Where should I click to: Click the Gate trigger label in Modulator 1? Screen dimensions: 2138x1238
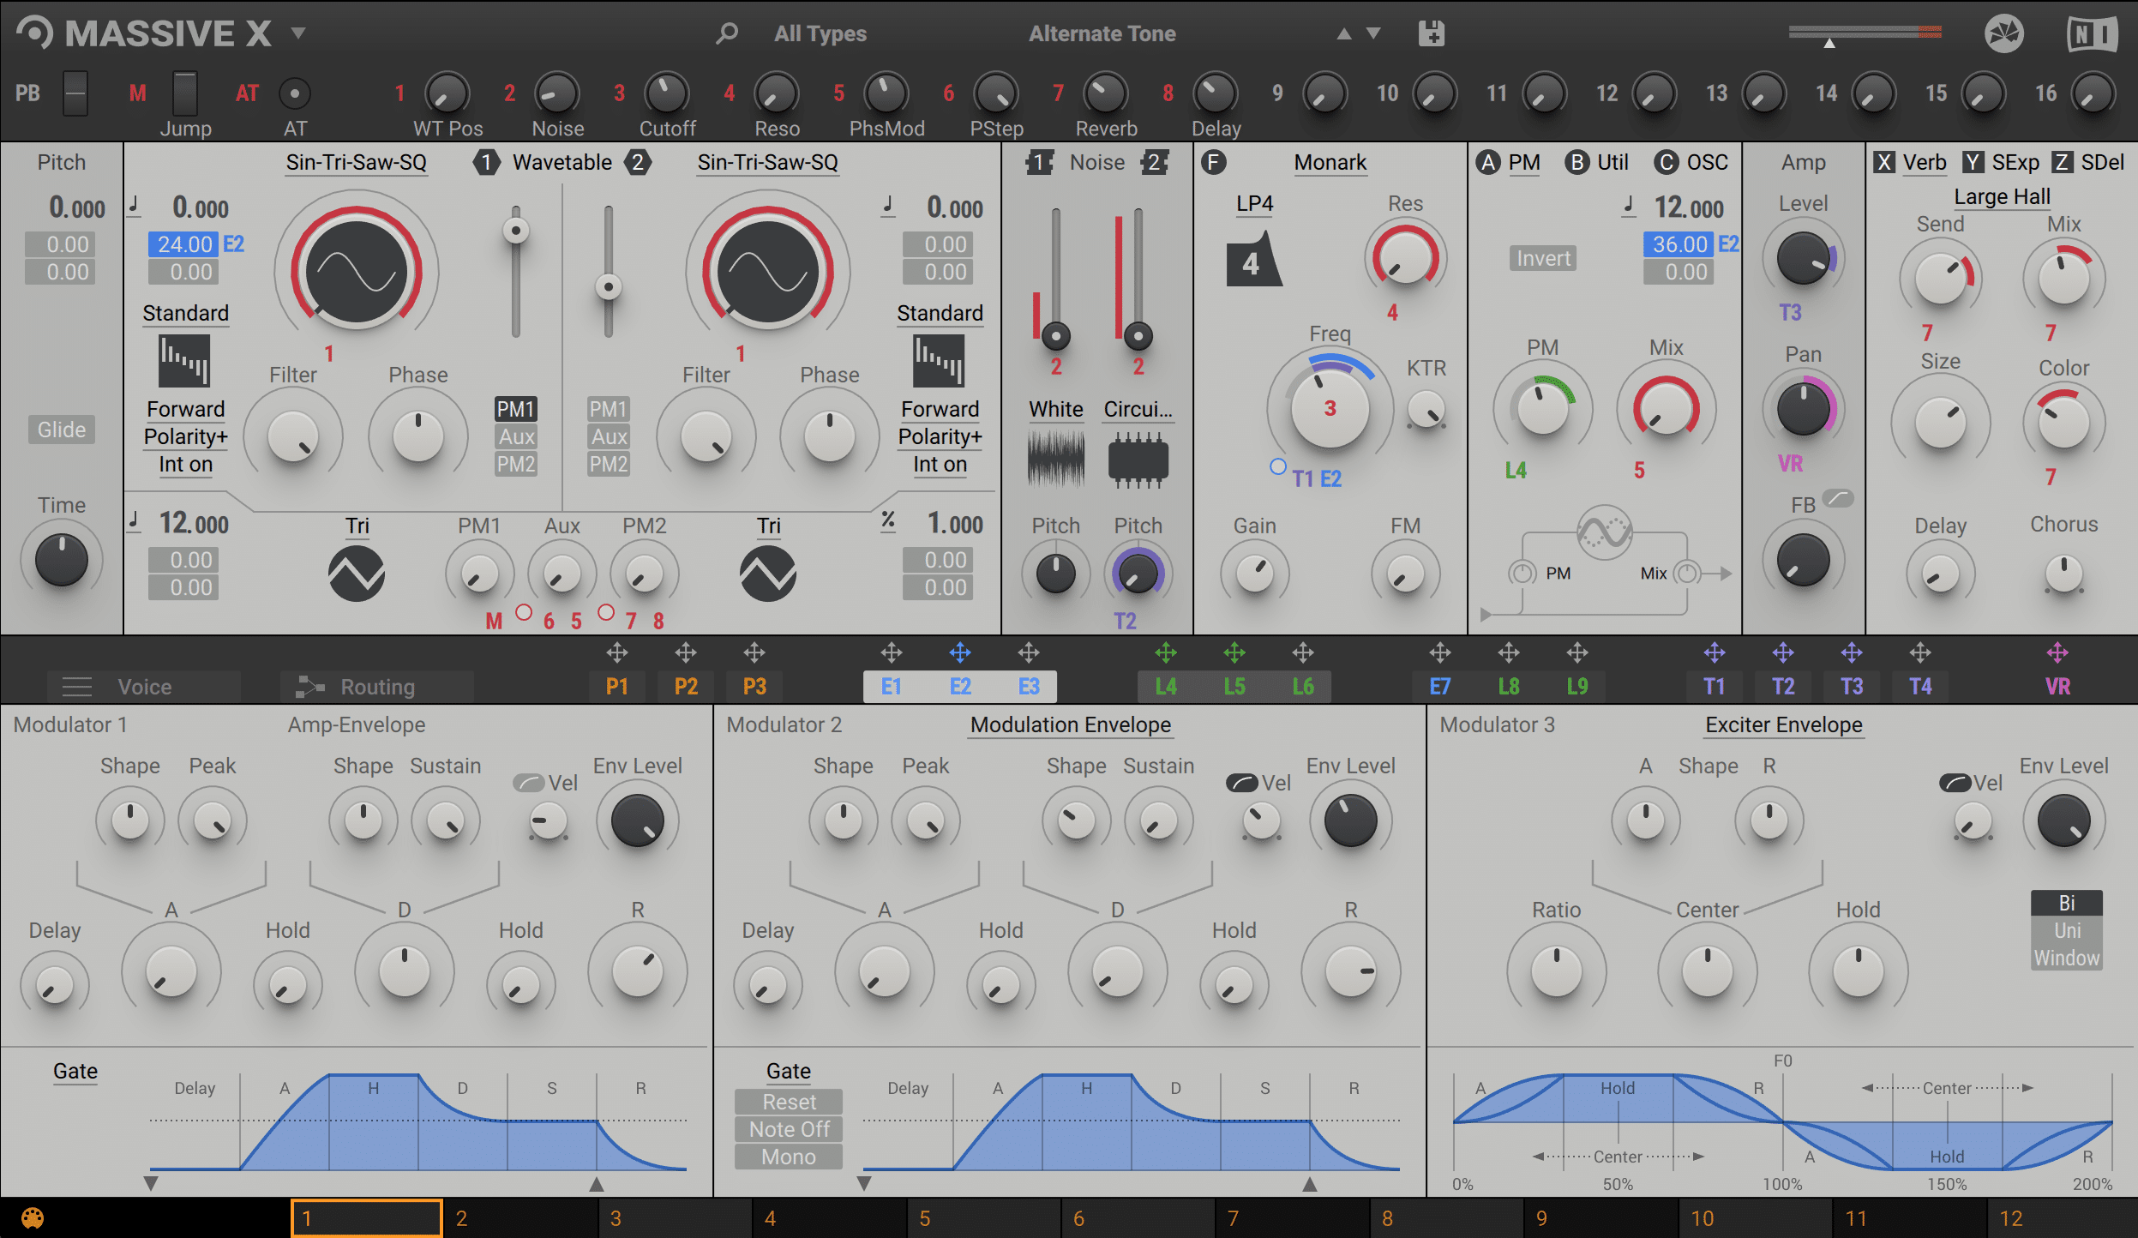[75, 1071]
